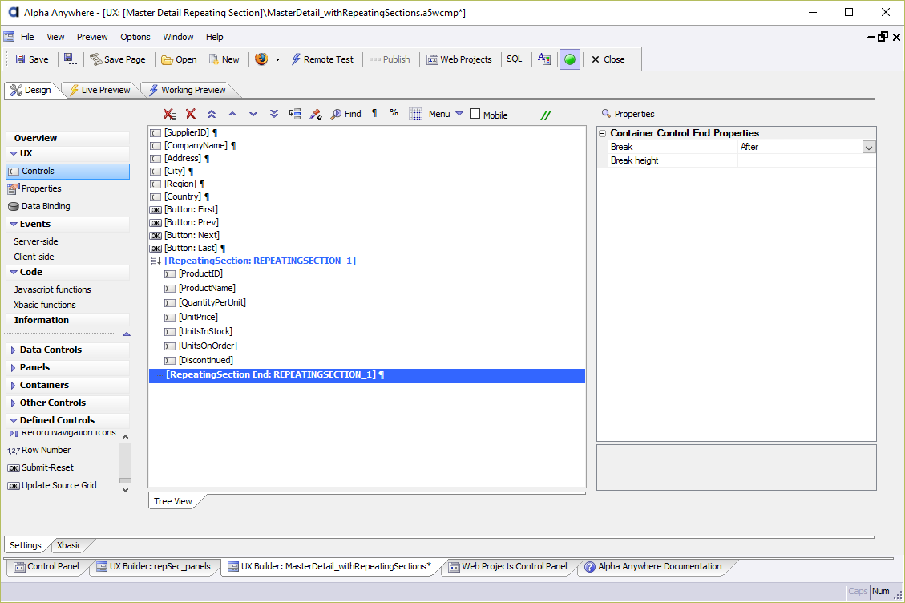
Task: Collapse Container Control End Properties group
Action: [x=603, y=133]
